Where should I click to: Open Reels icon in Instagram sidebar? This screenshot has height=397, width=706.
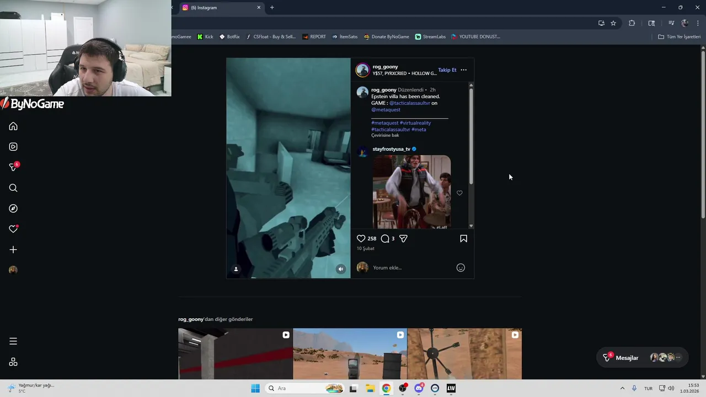(13, 147)
